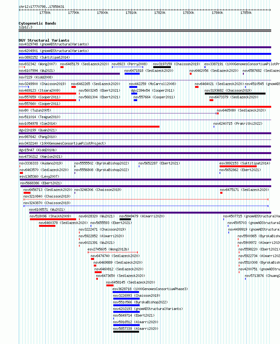Viewport: 280px width, 344px height.
Task: Open dgv15n47 Kidd2010b label
Action: coord(38,150)
